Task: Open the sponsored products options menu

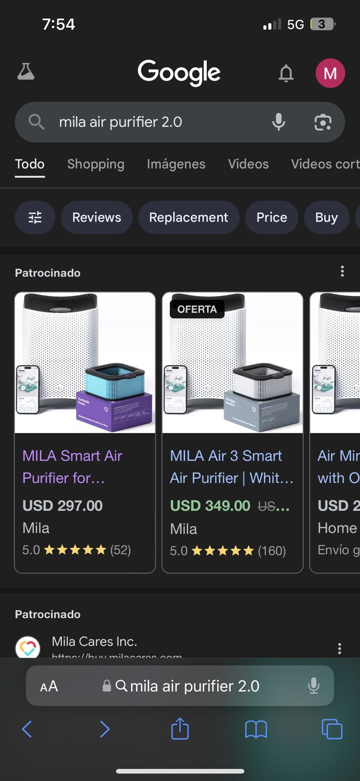Action: pyautogui.click(x=342, y=271)
